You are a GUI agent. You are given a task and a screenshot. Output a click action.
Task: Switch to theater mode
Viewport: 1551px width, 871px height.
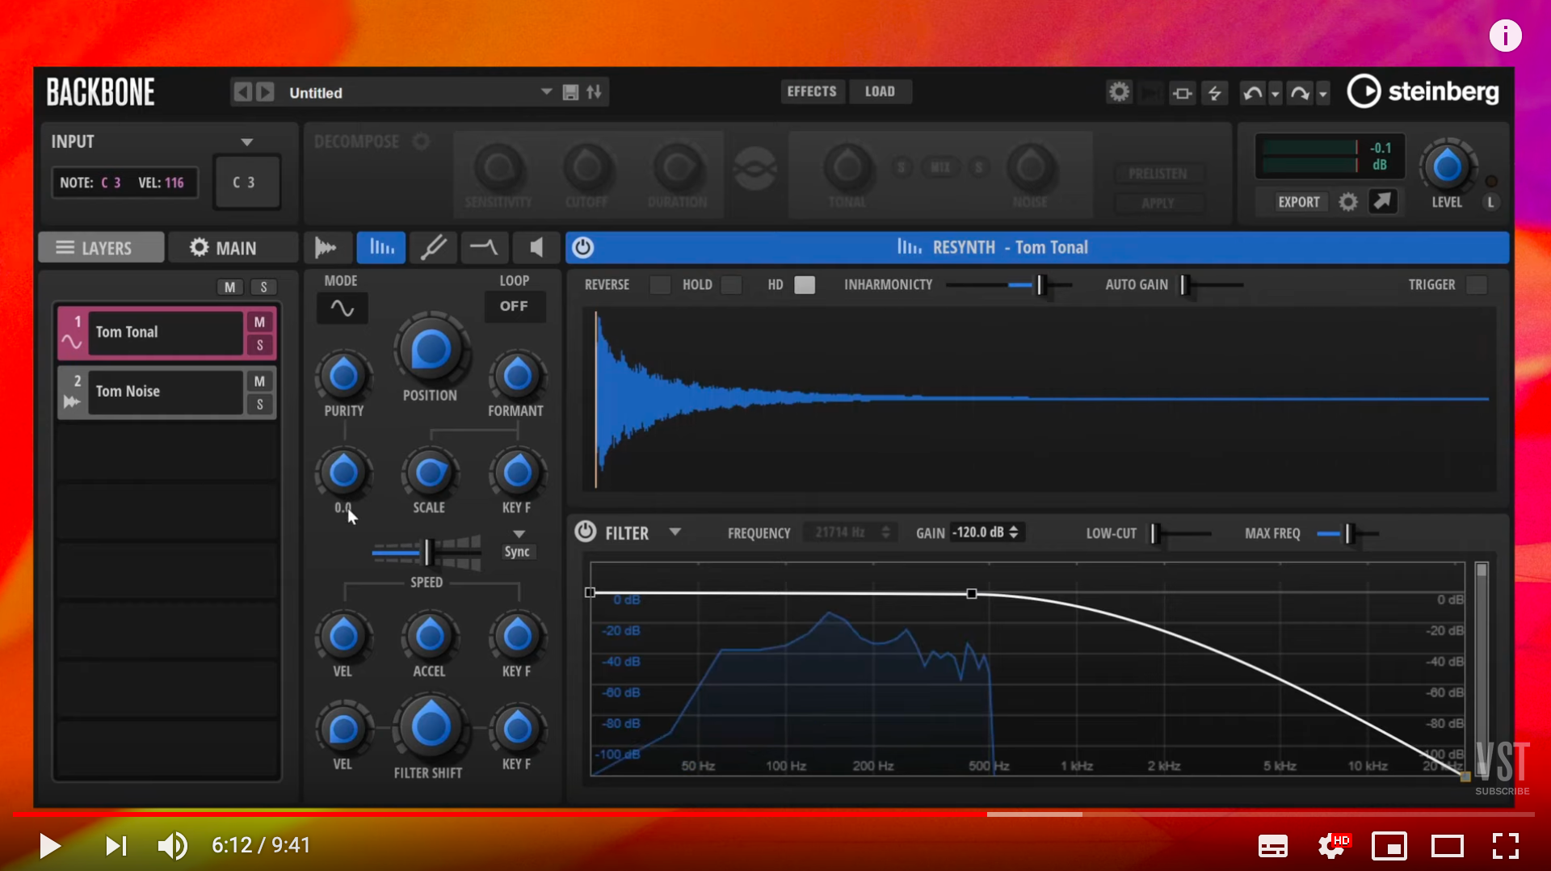tap(1447, 846)
